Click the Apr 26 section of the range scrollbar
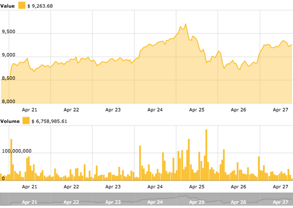 click(x=239, y=200)
